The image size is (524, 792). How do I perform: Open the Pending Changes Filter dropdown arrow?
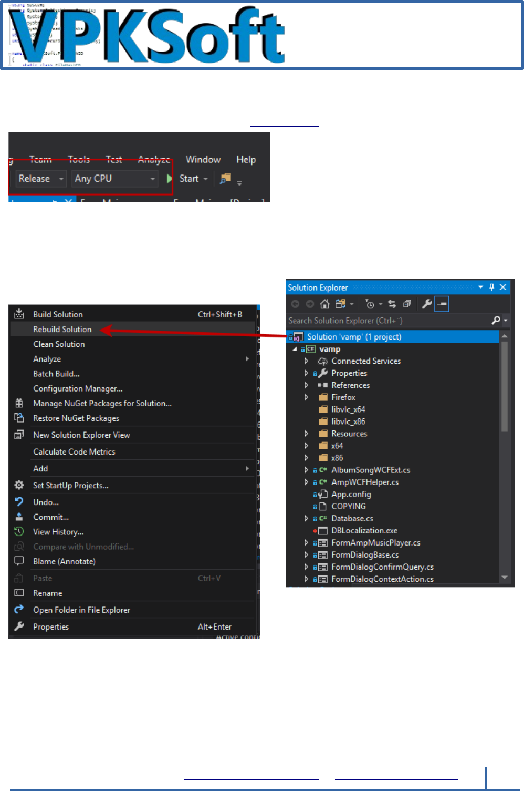(x=380, y=304)
